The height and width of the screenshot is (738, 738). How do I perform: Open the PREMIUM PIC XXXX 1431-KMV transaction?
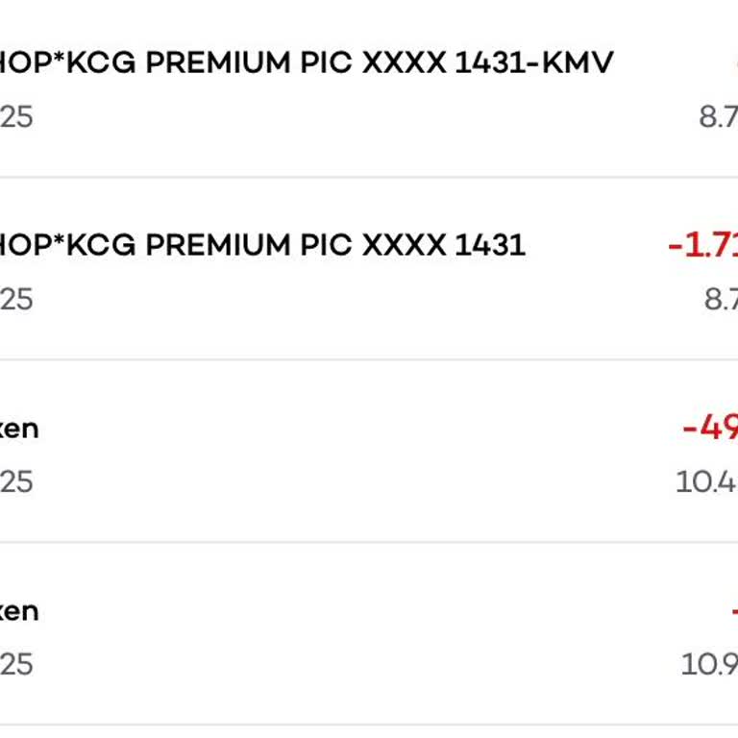(x=306, y=63)
